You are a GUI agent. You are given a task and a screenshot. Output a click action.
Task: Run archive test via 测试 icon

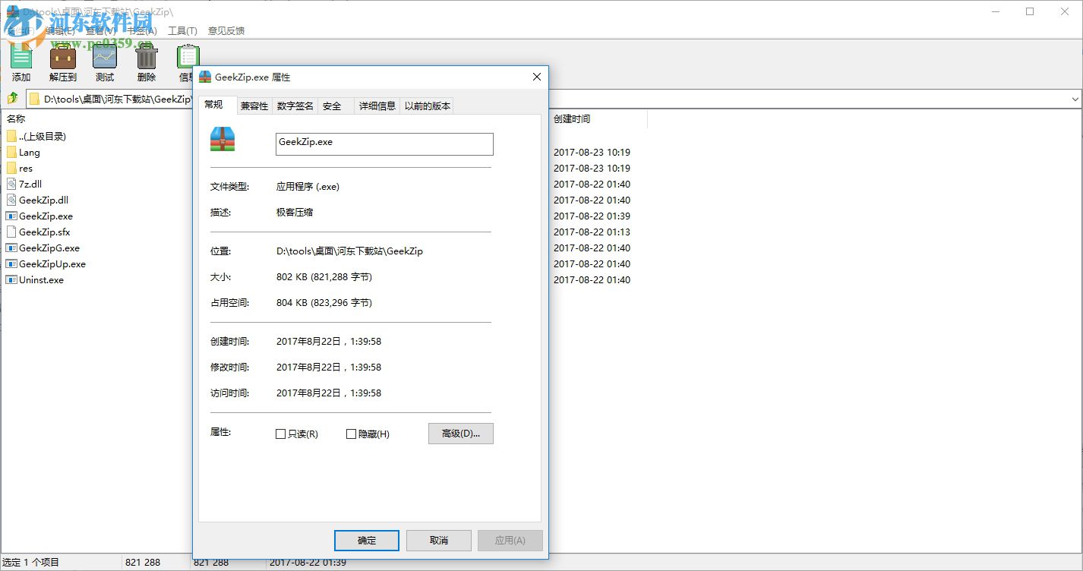click(x=104, y=61)
